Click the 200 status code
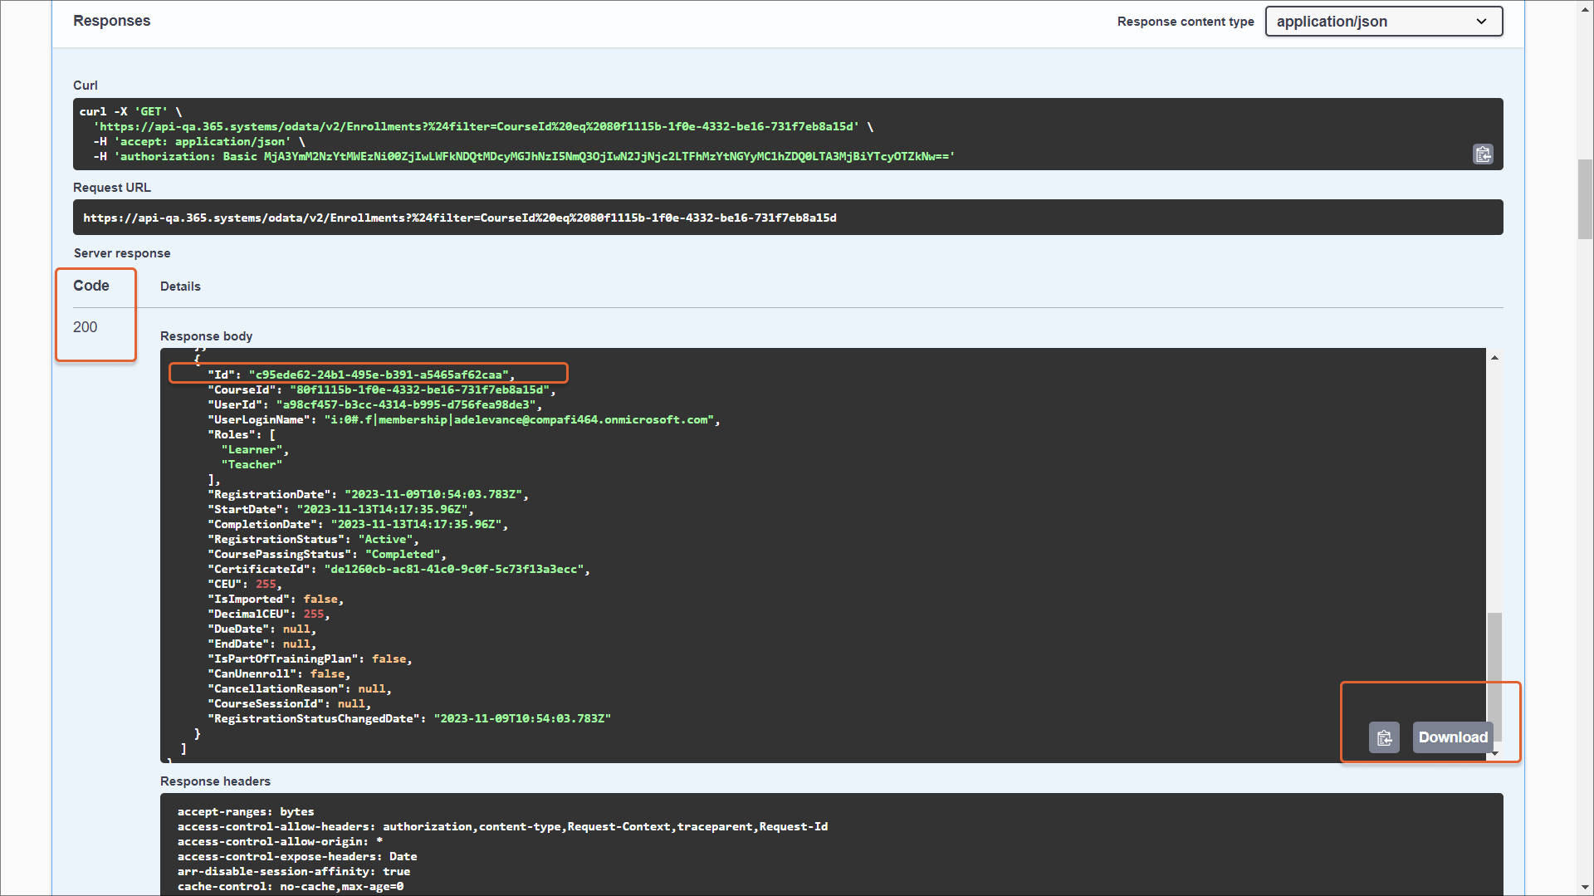Screen dimensions: 1594x896 85,327
